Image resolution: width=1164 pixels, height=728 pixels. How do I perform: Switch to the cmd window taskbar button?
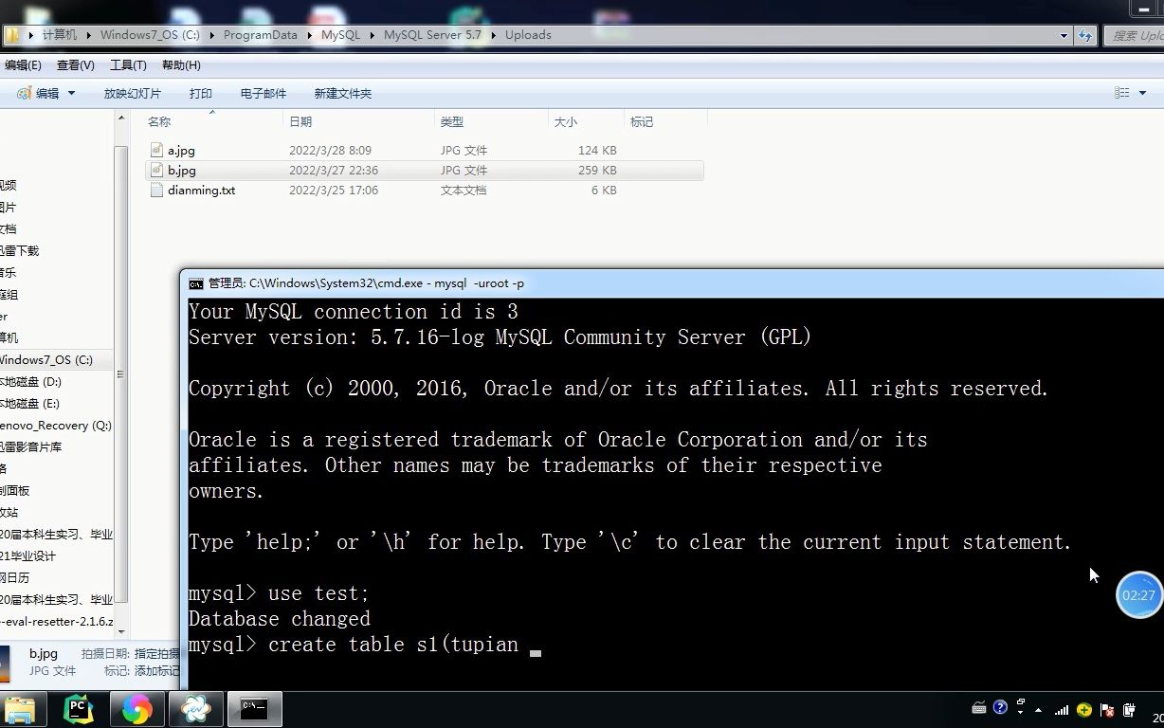pyautogui.click(x=253, y=709)
